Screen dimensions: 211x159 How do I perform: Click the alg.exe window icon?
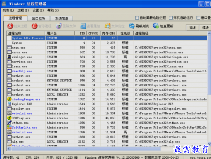(x=9, y=142)
